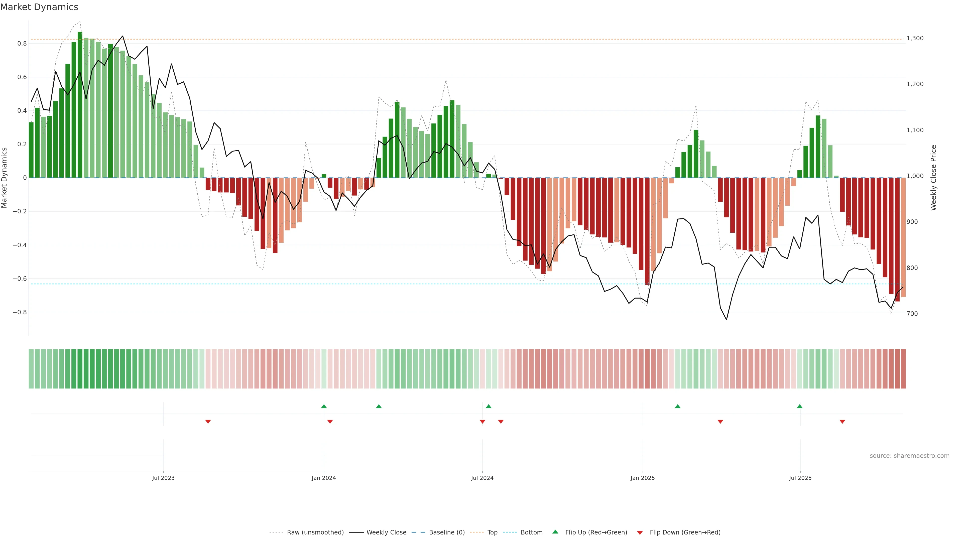This screenshot has width=962, height=541.
Task: Toggle the Baseline (0) legend entry
Action: [x=447, y=532]
